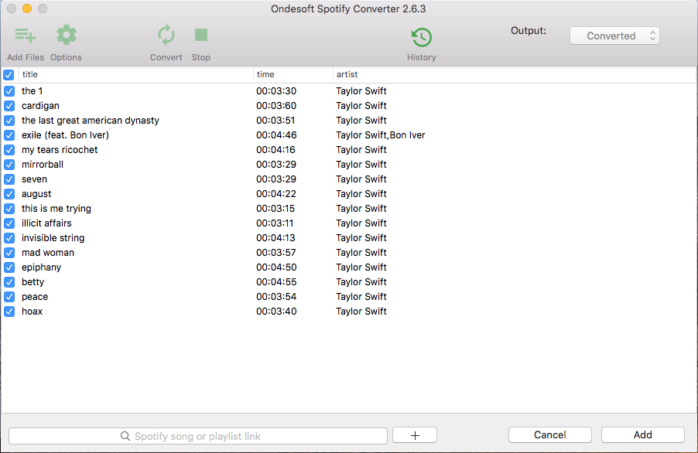Select the title my tears ricochet
Image resolution: width=698 pixels, height=453 pixels.
coord(60,150)
